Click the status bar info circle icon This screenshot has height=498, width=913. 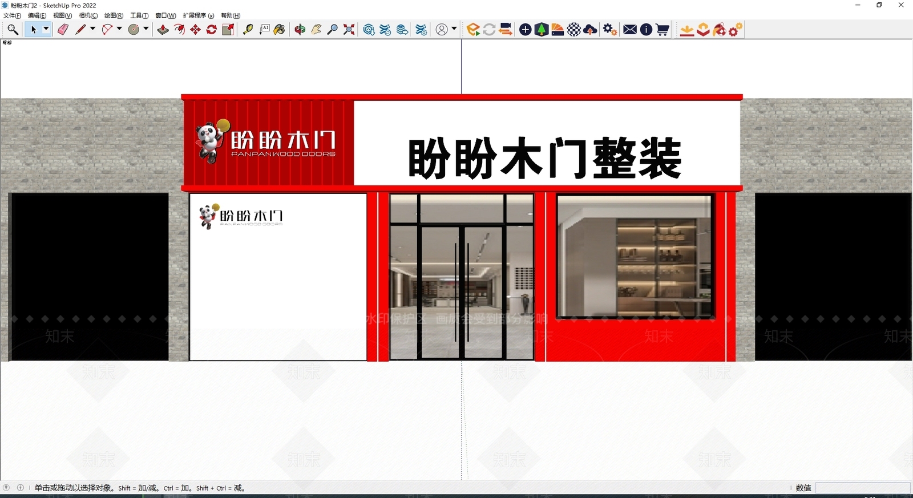[21, 488]
